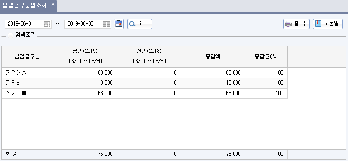Click the 증감률(%) column header
The width and height of the screenshot is (348, 161).
(x=266, y=57)
